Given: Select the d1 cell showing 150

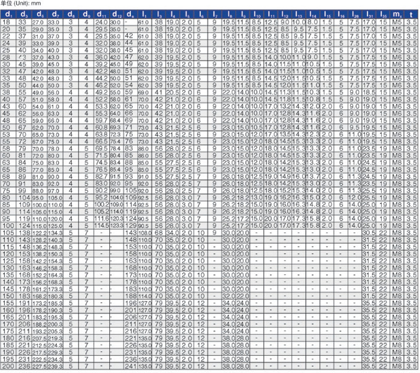Looking at the screenshot, I should (x=7, y=296).
